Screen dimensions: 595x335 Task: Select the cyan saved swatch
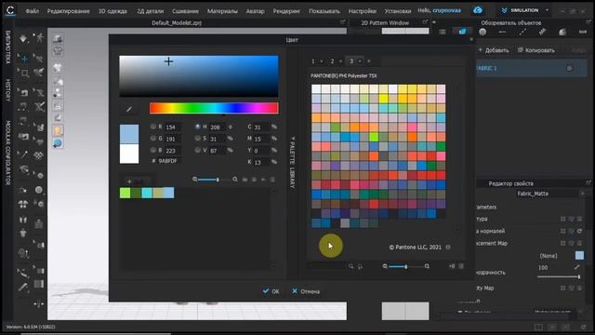[x=147, y=193]
